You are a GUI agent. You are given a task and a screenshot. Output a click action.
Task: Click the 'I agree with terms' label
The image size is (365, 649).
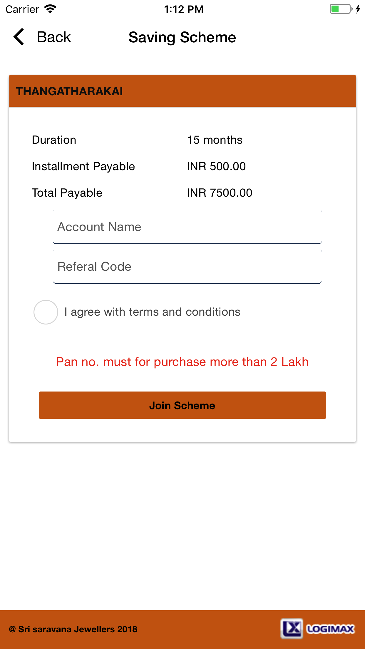pyautogui.click(x=152, y=312)
